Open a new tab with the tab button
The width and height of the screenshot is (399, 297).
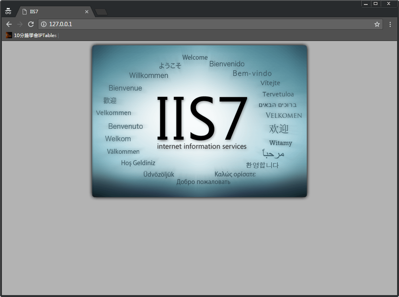pyautogui.click(x=101, y=12)
